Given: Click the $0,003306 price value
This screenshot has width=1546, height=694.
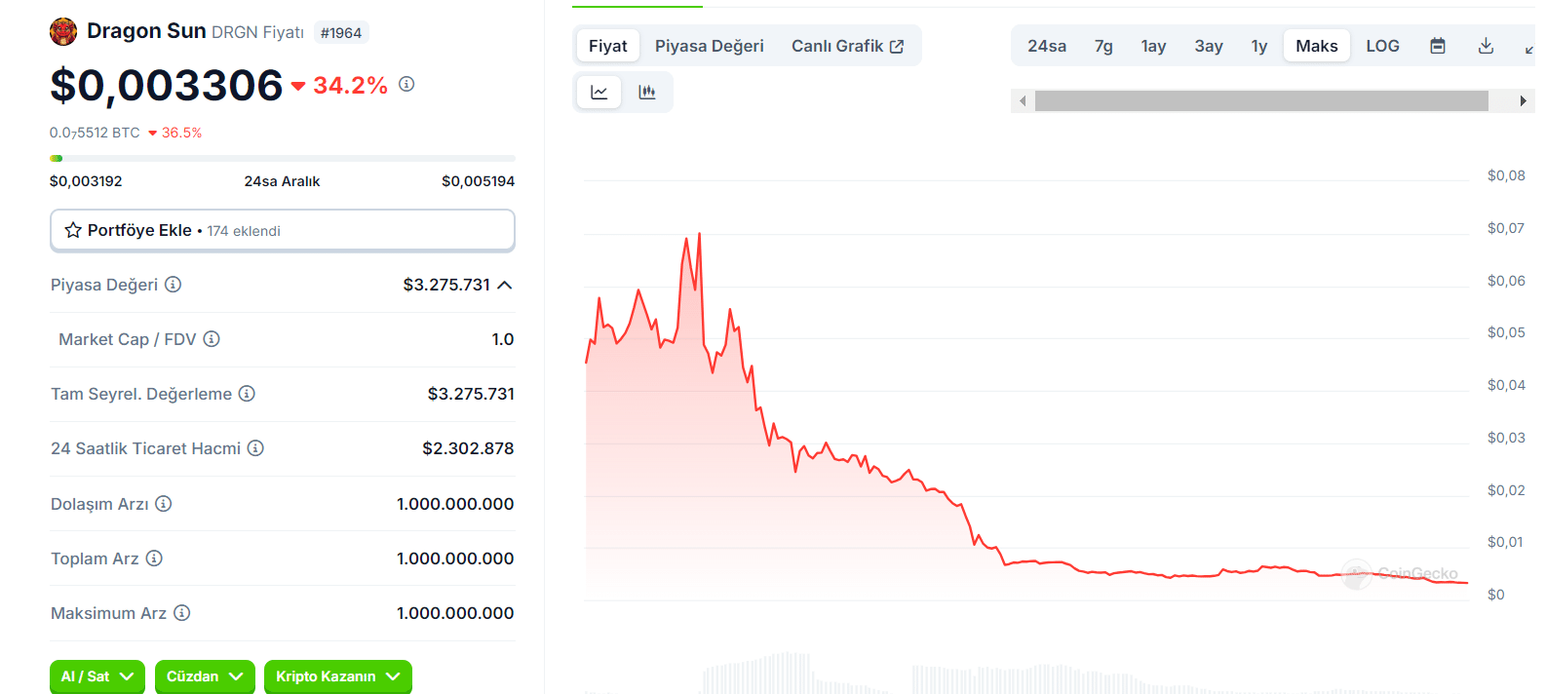Looking at the screenshot, I should click(167, 85).
